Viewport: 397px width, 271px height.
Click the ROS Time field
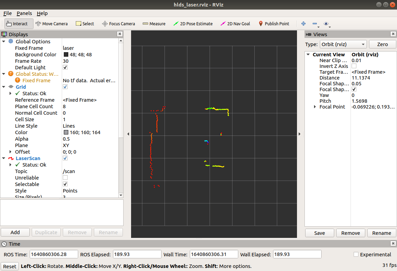[54, 254]
